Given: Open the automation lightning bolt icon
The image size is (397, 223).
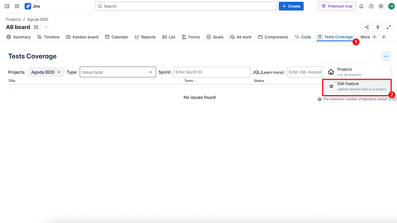Looking at the screenshot, I should (378, 27).
